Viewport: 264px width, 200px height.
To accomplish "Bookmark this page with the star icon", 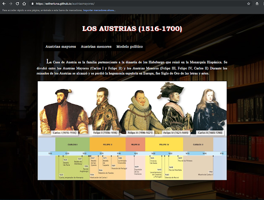I will pyautogui.click(x=248, y=4).
